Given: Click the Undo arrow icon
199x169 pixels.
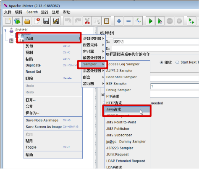Looking at the screenshot, I should (68, 21).
